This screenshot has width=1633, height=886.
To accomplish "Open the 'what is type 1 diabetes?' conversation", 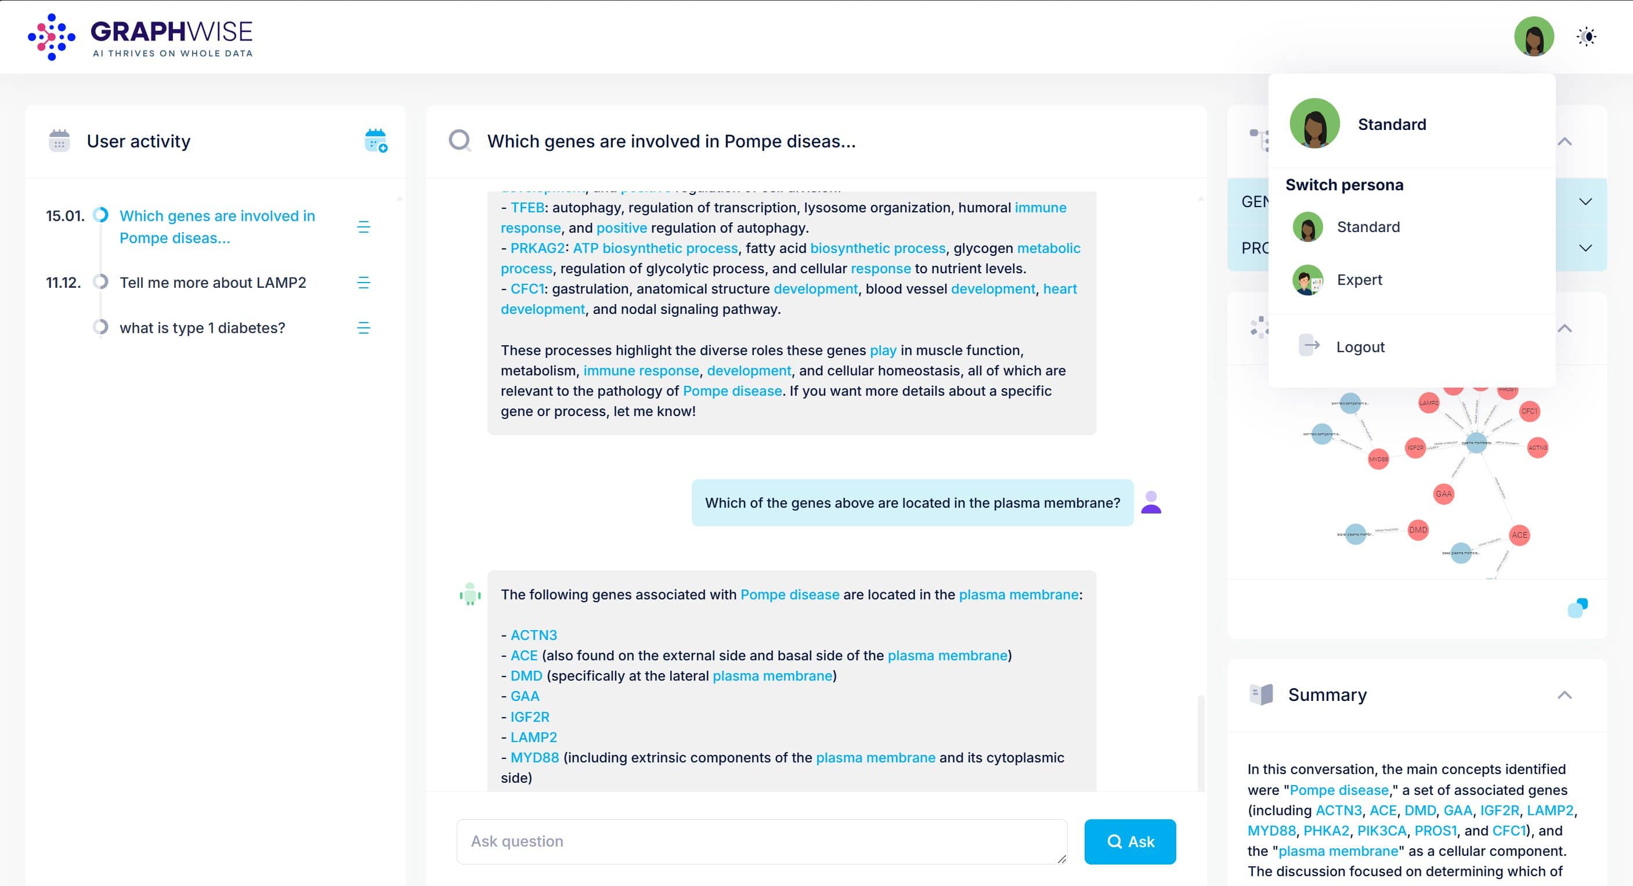I will pyautogui.click(x=202, y=328).
